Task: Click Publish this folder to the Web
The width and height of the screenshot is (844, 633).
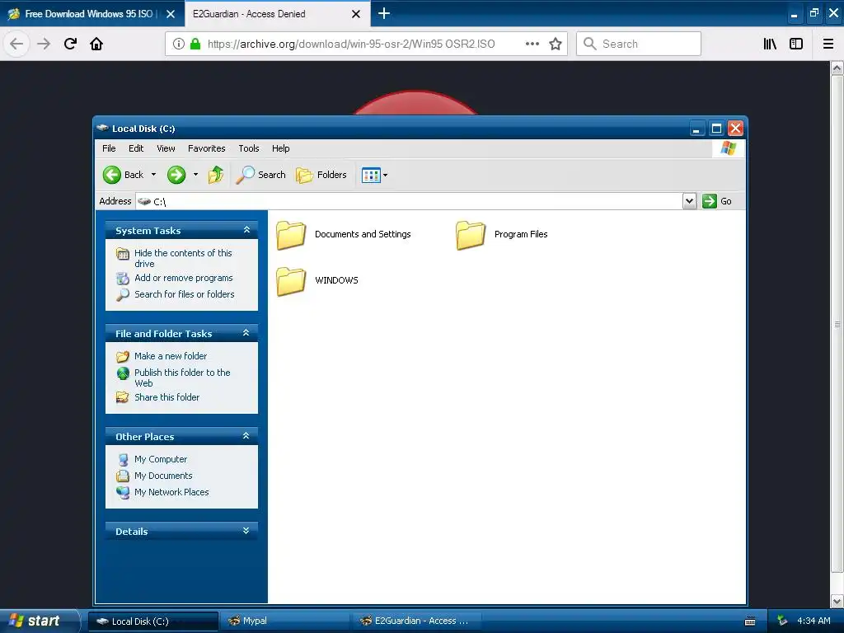Action: coord(182,377)
